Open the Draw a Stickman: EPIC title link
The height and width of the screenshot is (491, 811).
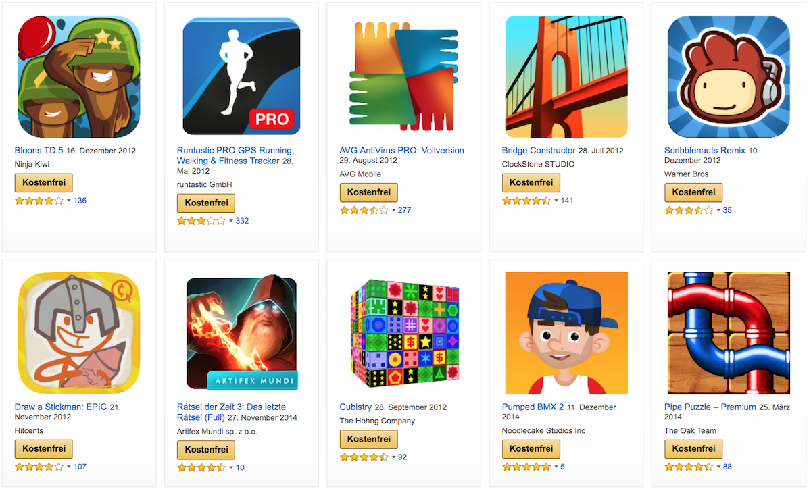click(60, 407)
